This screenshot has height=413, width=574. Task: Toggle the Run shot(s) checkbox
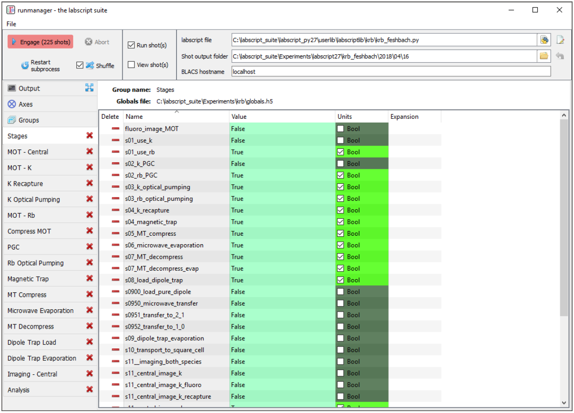(131, 45)
